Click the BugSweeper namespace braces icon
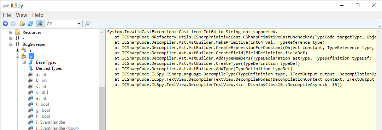Viewport: 382px width, 130px height. [x=17, y=44]
